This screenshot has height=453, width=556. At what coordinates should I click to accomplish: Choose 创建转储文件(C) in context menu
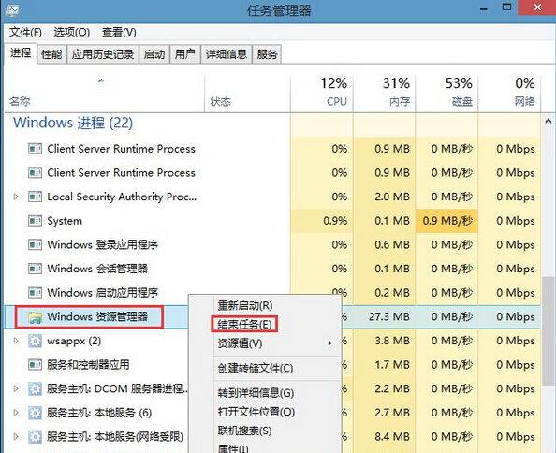coord(256,368)
